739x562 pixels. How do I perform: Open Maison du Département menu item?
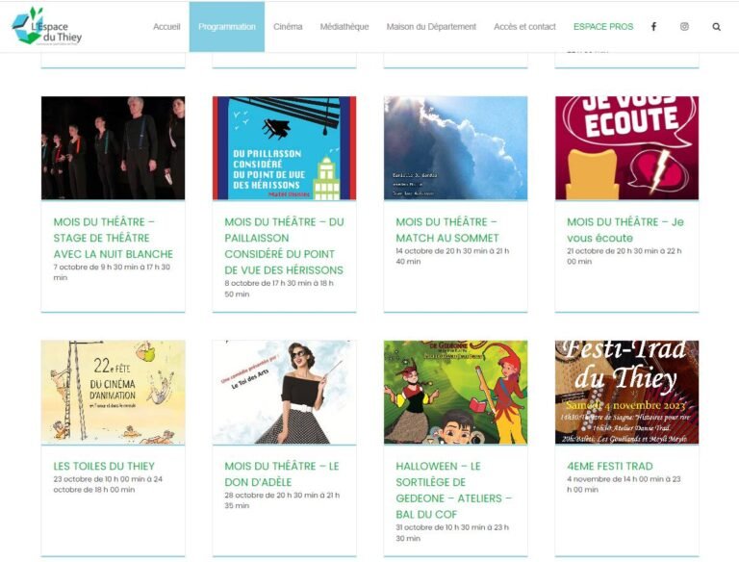pyautogui.click(x=431, y=27)
